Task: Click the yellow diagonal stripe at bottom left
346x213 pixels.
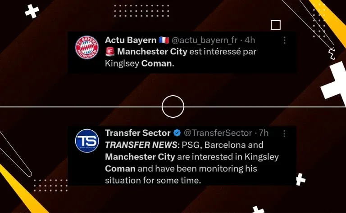Action: tap(21, 190)
